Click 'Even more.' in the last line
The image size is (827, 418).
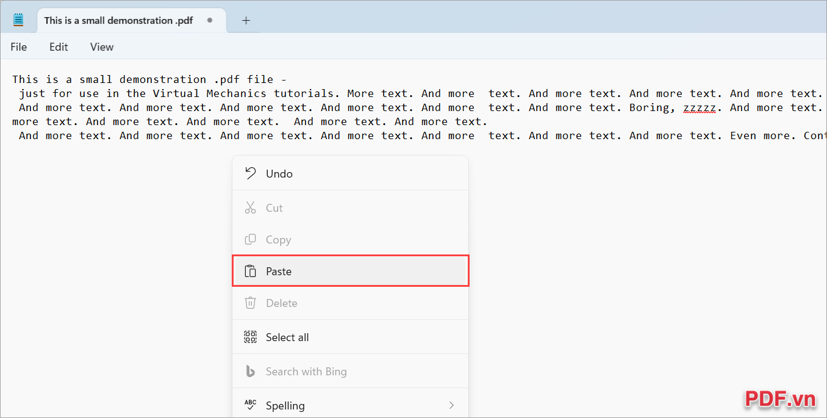pyautogui.click(x=763, y=135)
